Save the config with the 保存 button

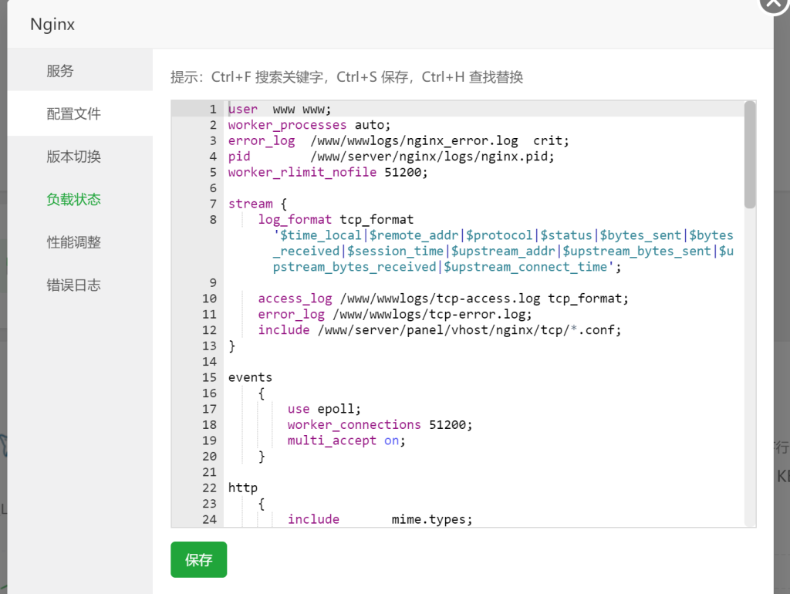(198, 559)
